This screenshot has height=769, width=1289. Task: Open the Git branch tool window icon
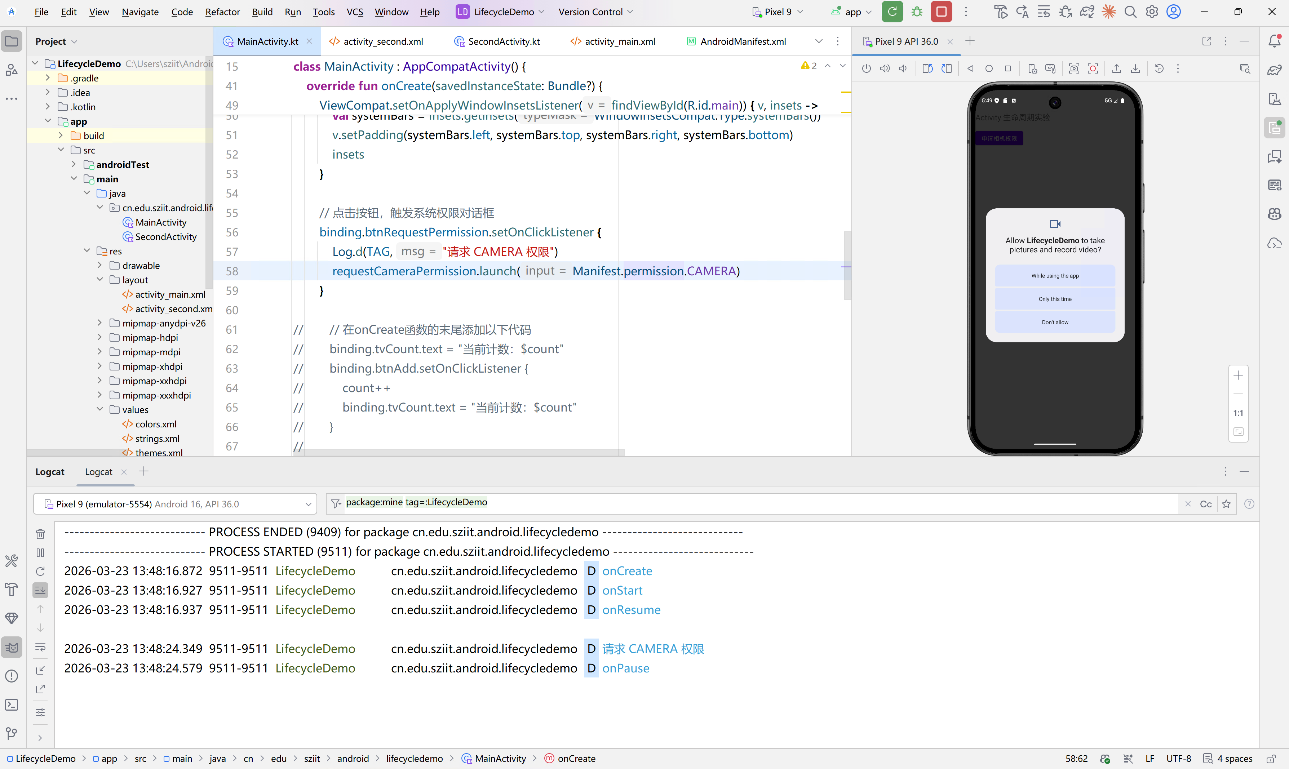pos(12,733)
